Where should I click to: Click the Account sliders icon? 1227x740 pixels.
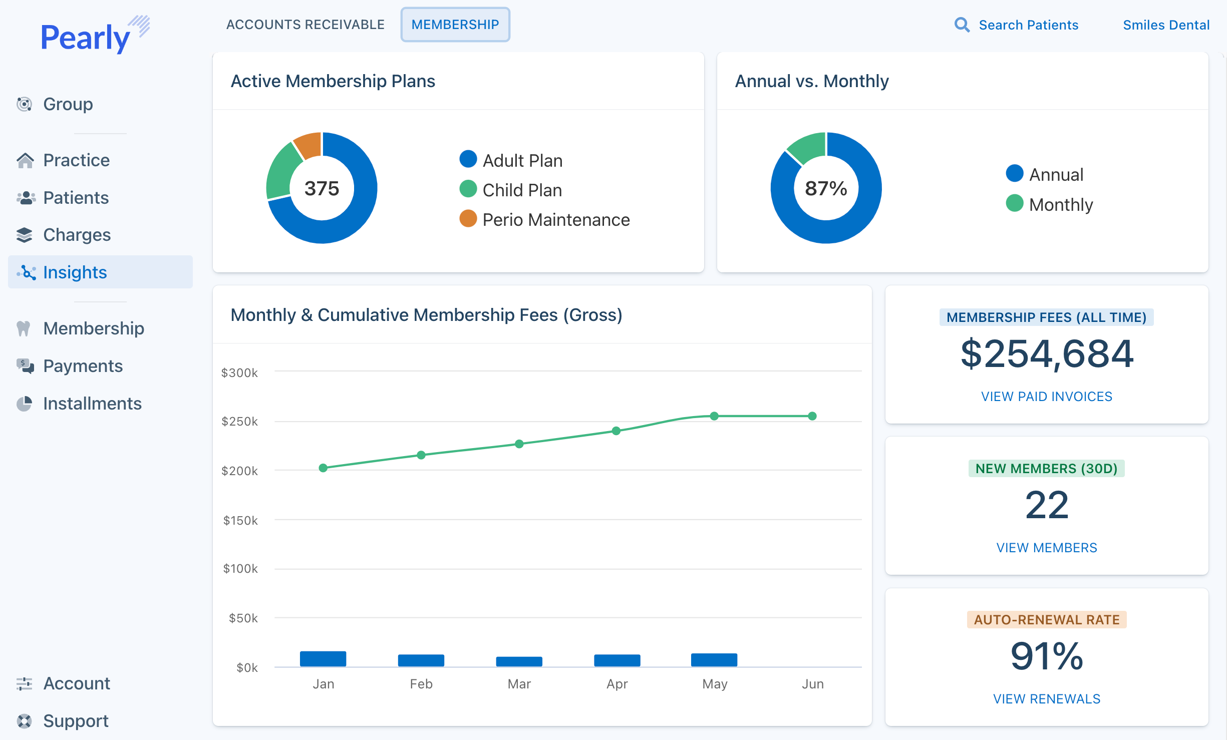coord(24,683)
